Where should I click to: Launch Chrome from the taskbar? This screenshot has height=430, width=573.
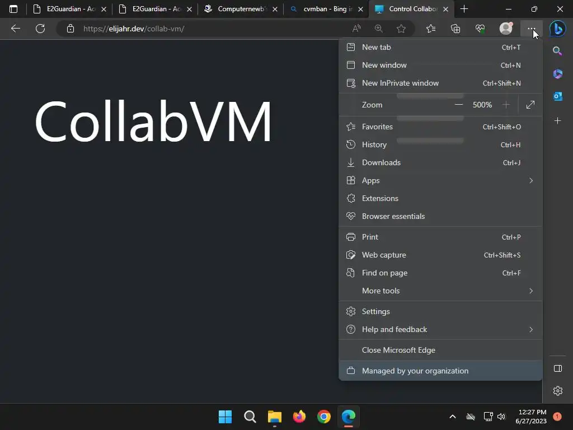324,417
